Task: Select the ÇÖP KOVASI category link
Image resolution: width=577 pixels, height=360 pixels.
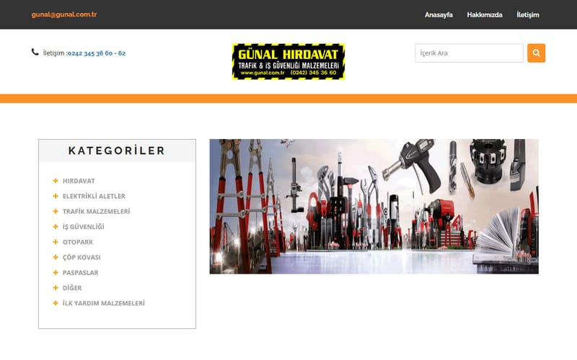Action: click(x=82, y=257)
